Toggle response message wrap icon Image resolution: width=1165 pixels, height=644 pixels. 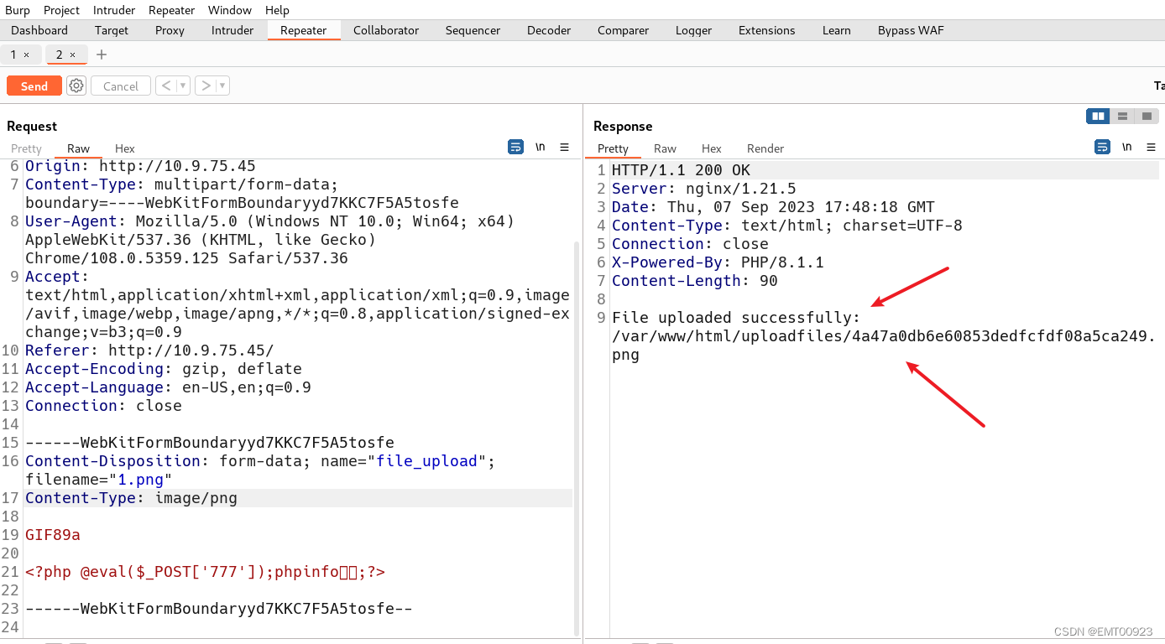click(x=1102, y=147)
